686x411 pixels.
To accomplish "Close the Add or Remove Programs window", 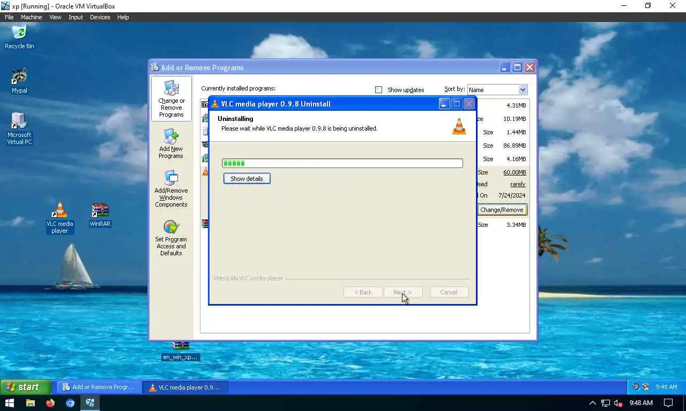I will (x=530, y=67).
